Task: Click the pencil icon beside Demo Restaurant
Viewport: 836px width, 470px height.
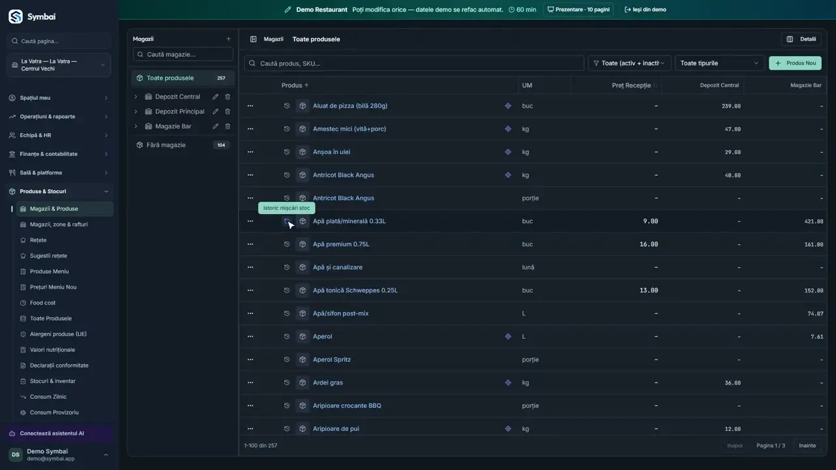Action: [288, 10]
